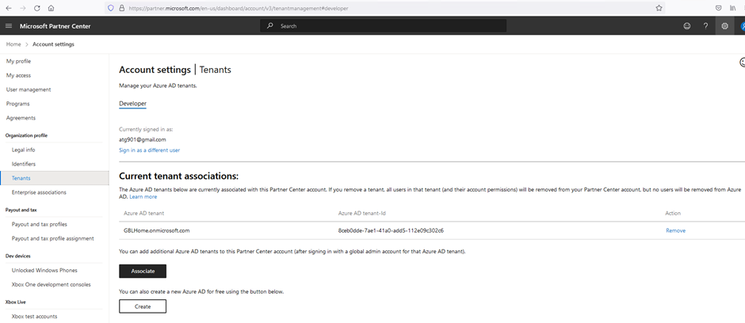Switch to the Developer tab
Viewport: 745px width, 323px height.
pos(132,104)
